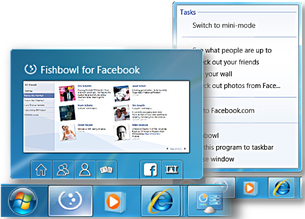305x219 pixels.
Task: Open 'to Facebook.com' jump list entry
Action: (x=229, y=110)
